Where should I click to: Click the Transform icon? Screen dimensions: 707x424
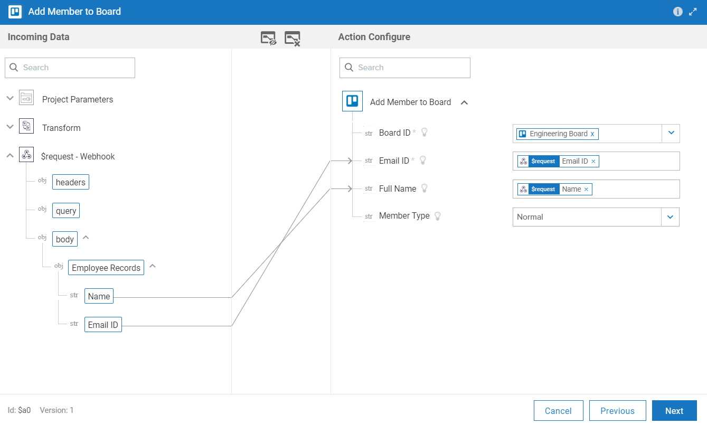(x=26, y=127)
